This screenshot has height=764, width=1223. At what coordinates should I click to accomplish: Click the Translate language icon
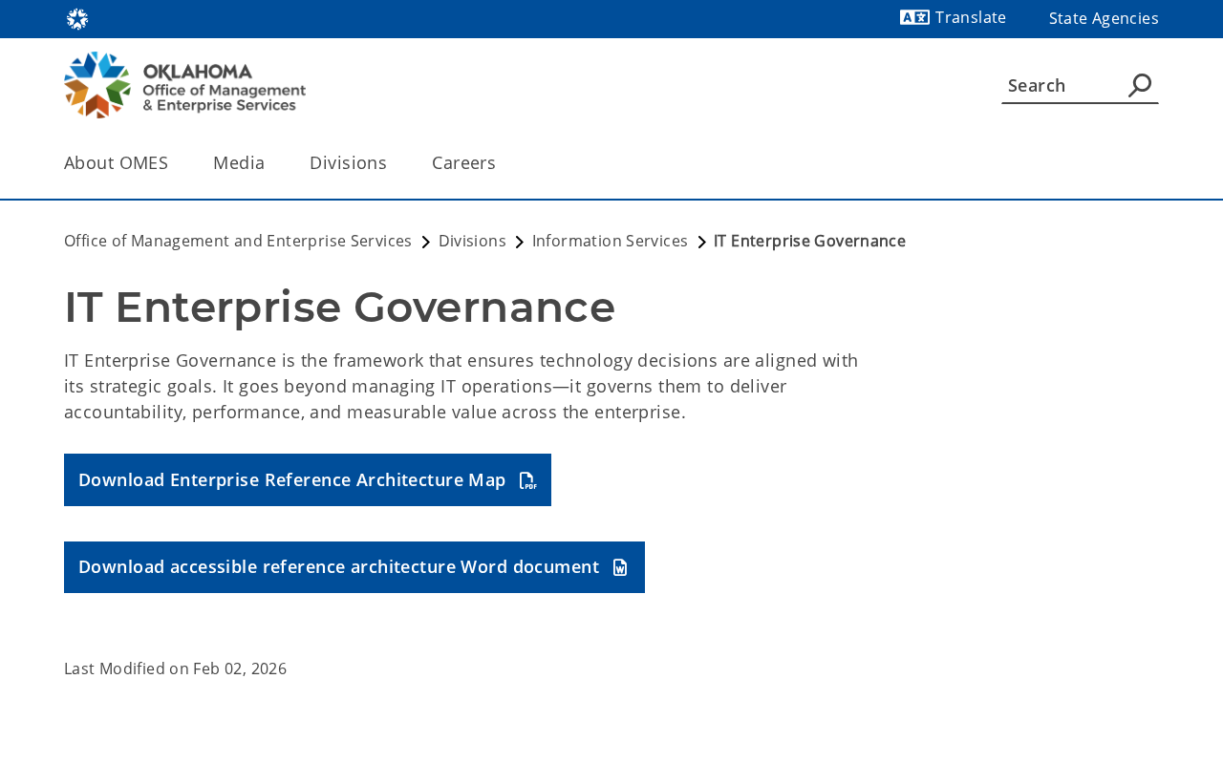(x=913, y=17)
